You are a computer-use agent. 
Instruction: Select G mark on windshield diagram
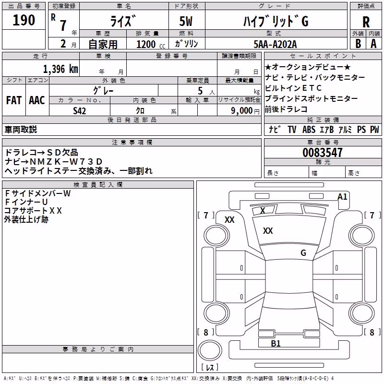point(303,252)
